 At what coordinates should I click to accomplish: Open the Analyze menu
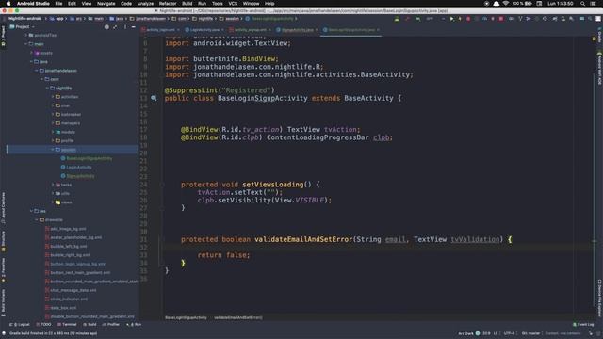[x=145, y=4]
